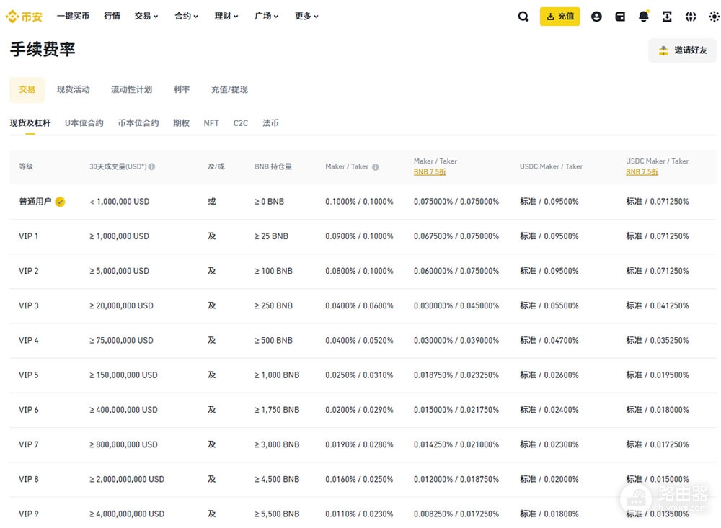Expand the 交易 navigation dropdown
This screenshot has height=528, width=721.
(146, 16)
